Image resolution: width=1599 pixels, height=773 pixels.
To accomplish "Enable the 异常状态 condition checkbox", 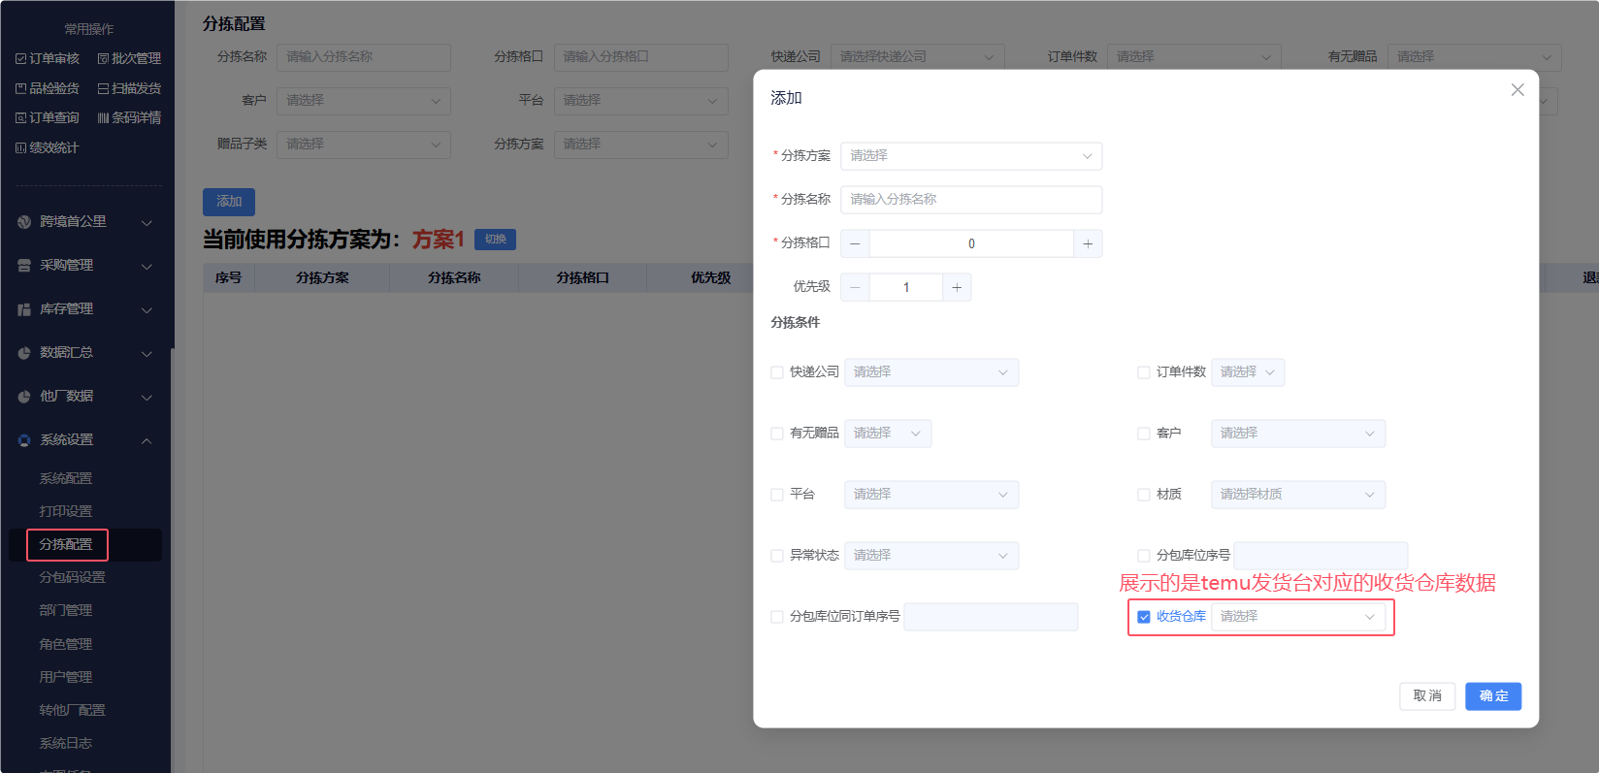I will tap(777, 556).
